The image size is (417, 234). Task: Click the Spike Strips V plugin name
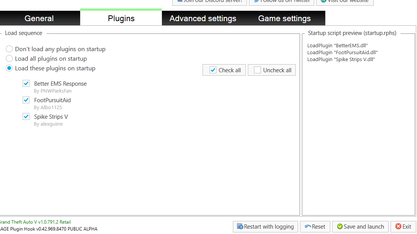pyautogui.click(x=51, y=117)
